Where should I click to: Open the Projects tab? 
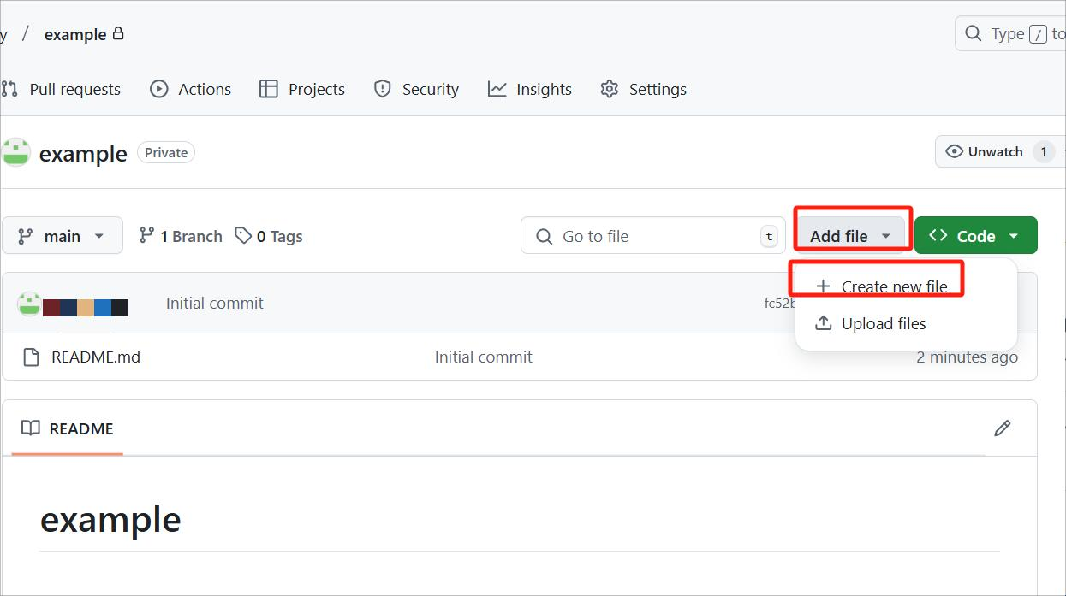pos(301,89)
